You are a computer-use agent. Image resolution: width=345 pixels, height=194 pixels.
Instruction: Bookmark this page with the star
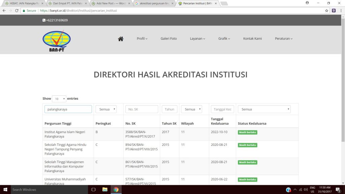point(326,10)
